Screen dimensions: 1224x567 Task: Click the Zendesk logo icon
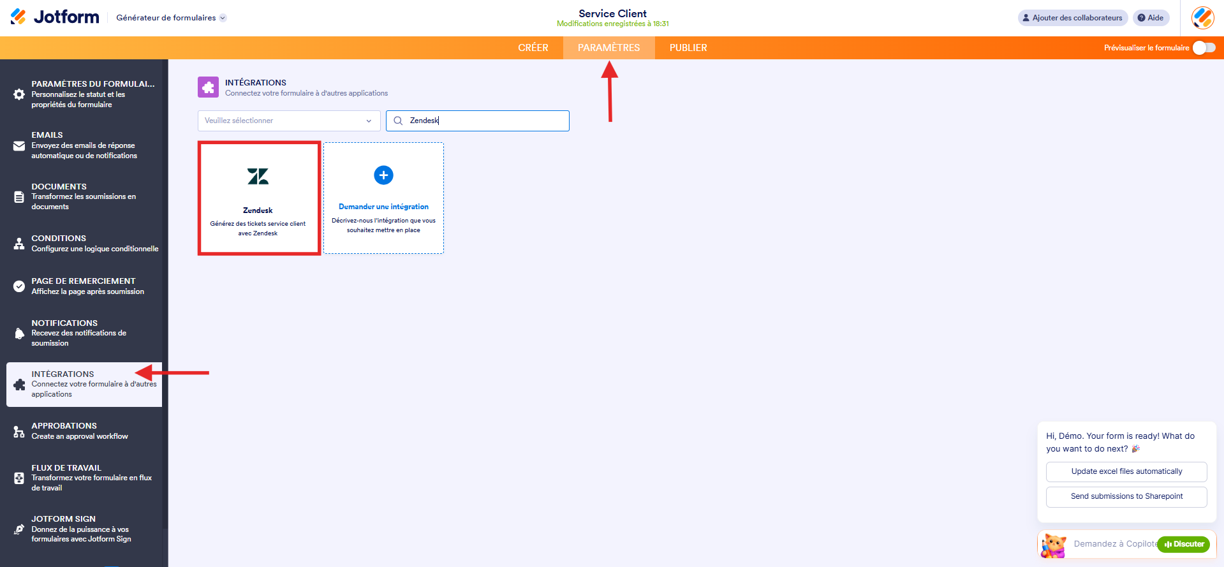[258, 176]
